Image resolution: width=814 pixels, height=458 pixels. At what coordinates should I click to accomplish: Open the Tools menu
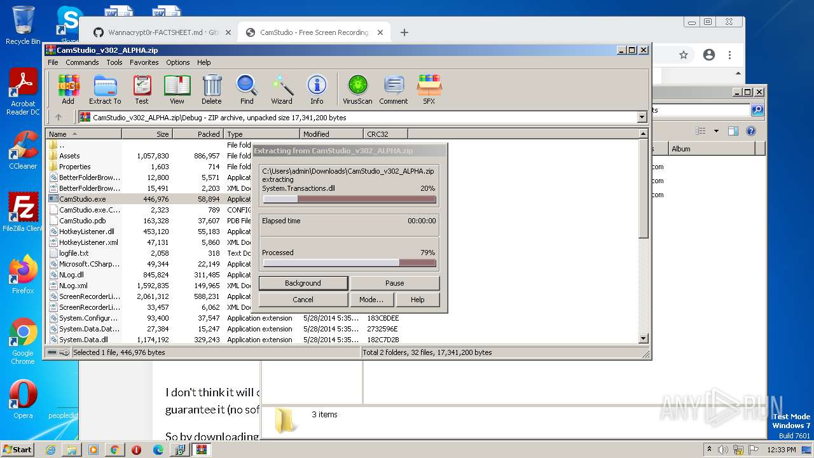(114, 62)
